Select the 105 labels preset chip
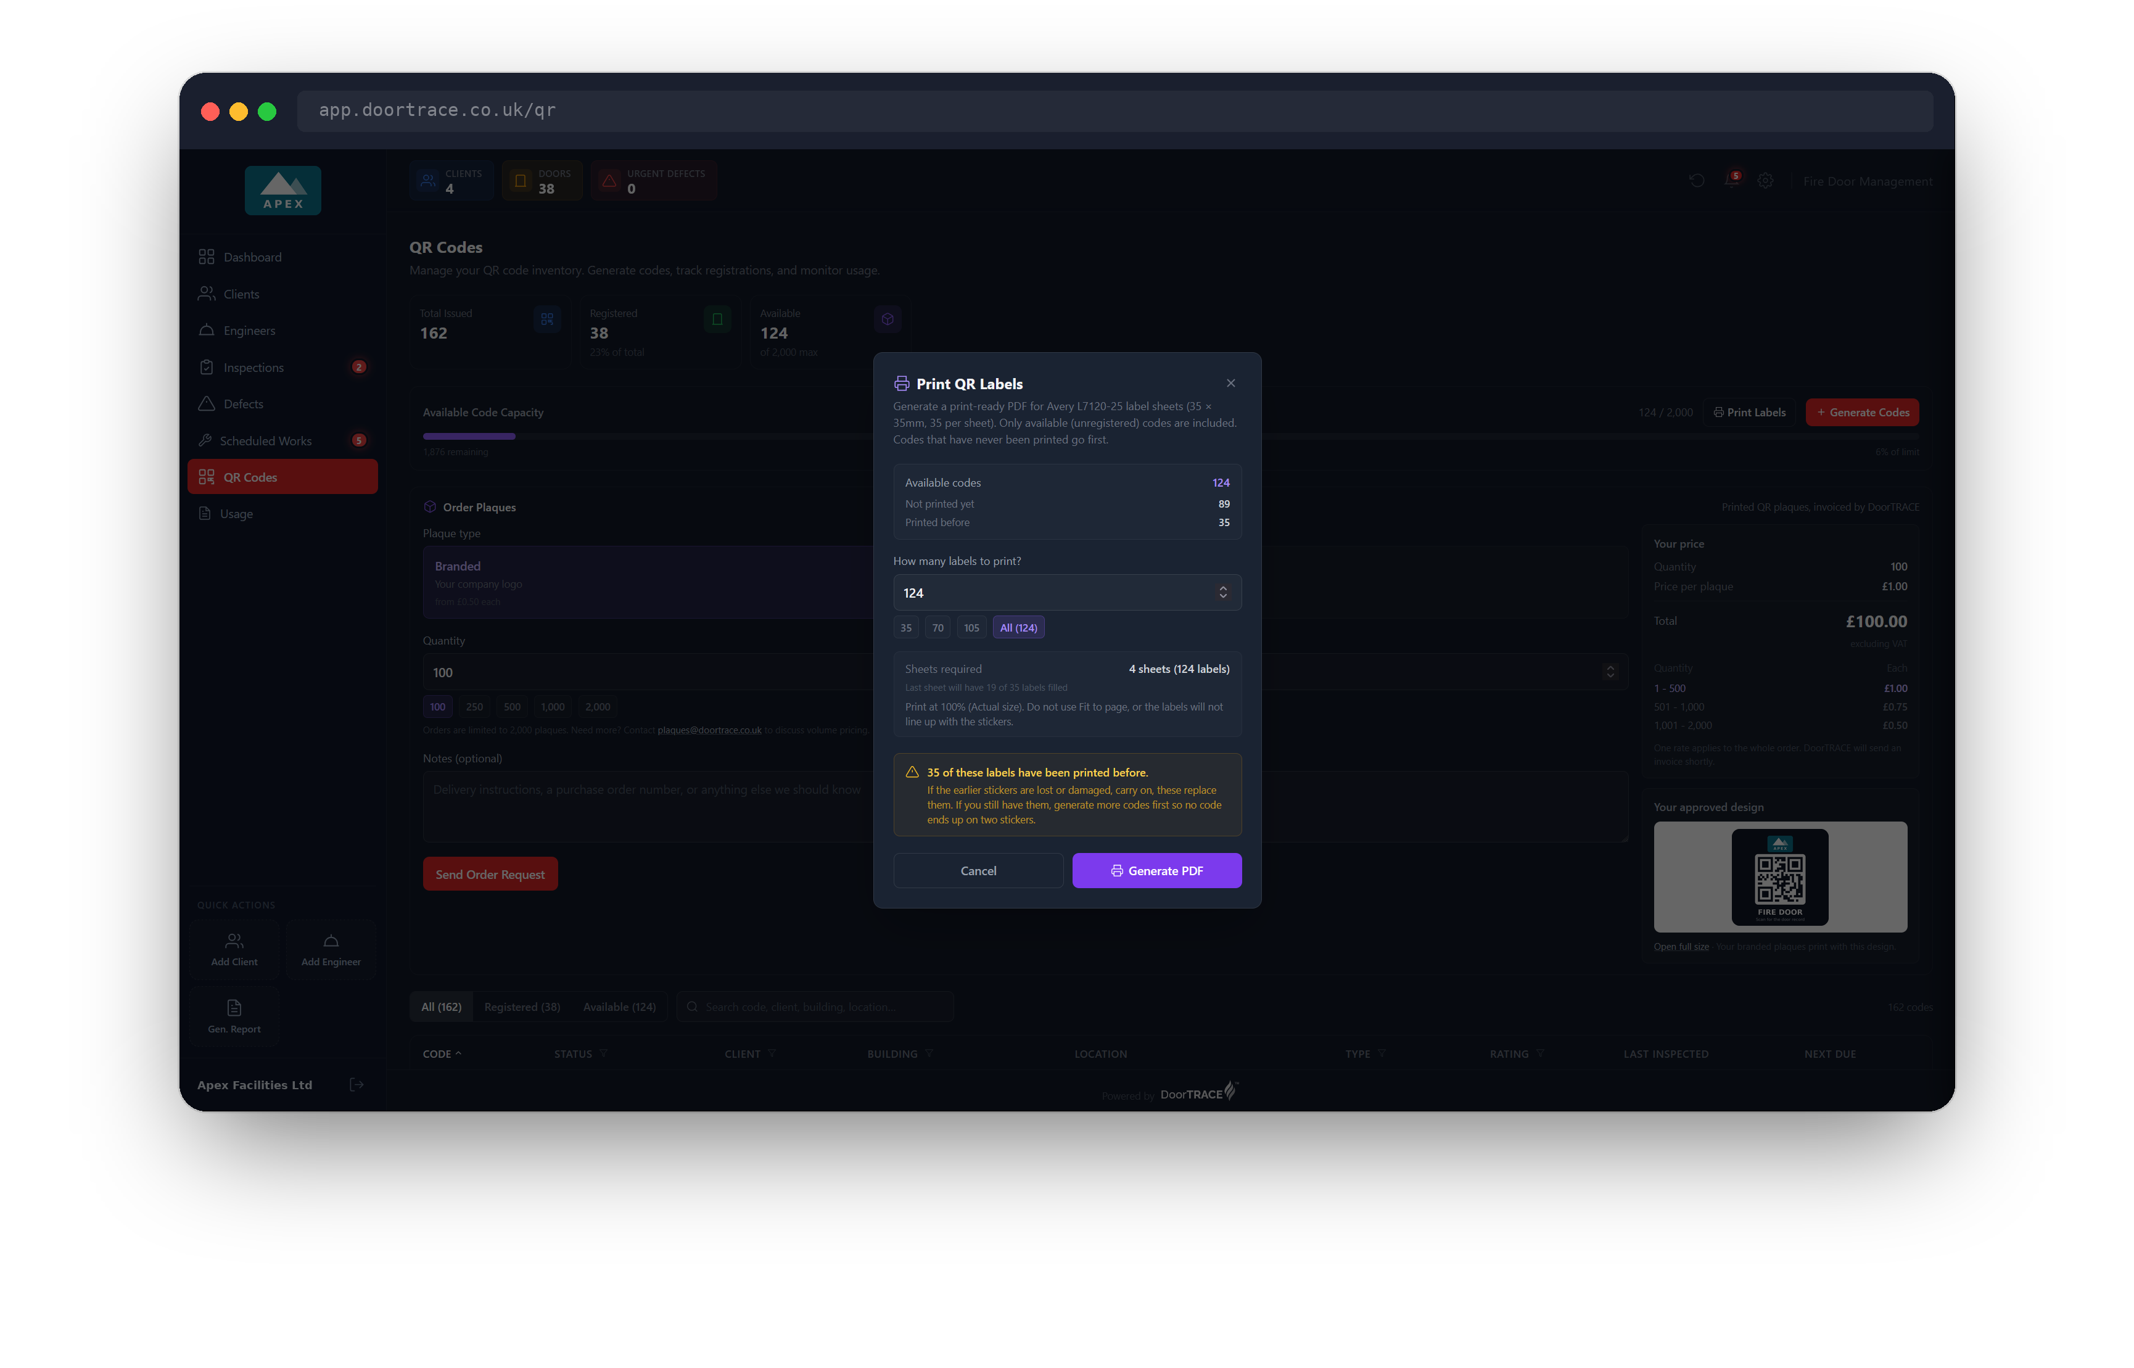2134x1368 pixels. [971, 627]
